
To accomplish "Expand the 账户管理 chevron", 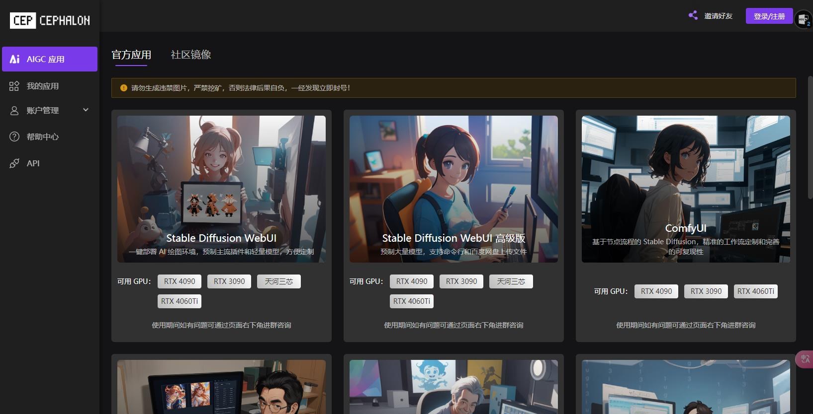I will [x=86, y=110].
